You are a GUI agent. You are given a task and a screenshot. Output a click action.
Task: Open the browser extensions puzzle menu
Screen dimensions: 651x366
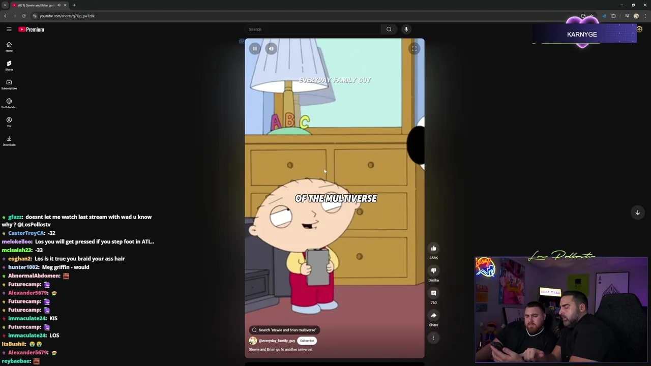tap(613, 16)
